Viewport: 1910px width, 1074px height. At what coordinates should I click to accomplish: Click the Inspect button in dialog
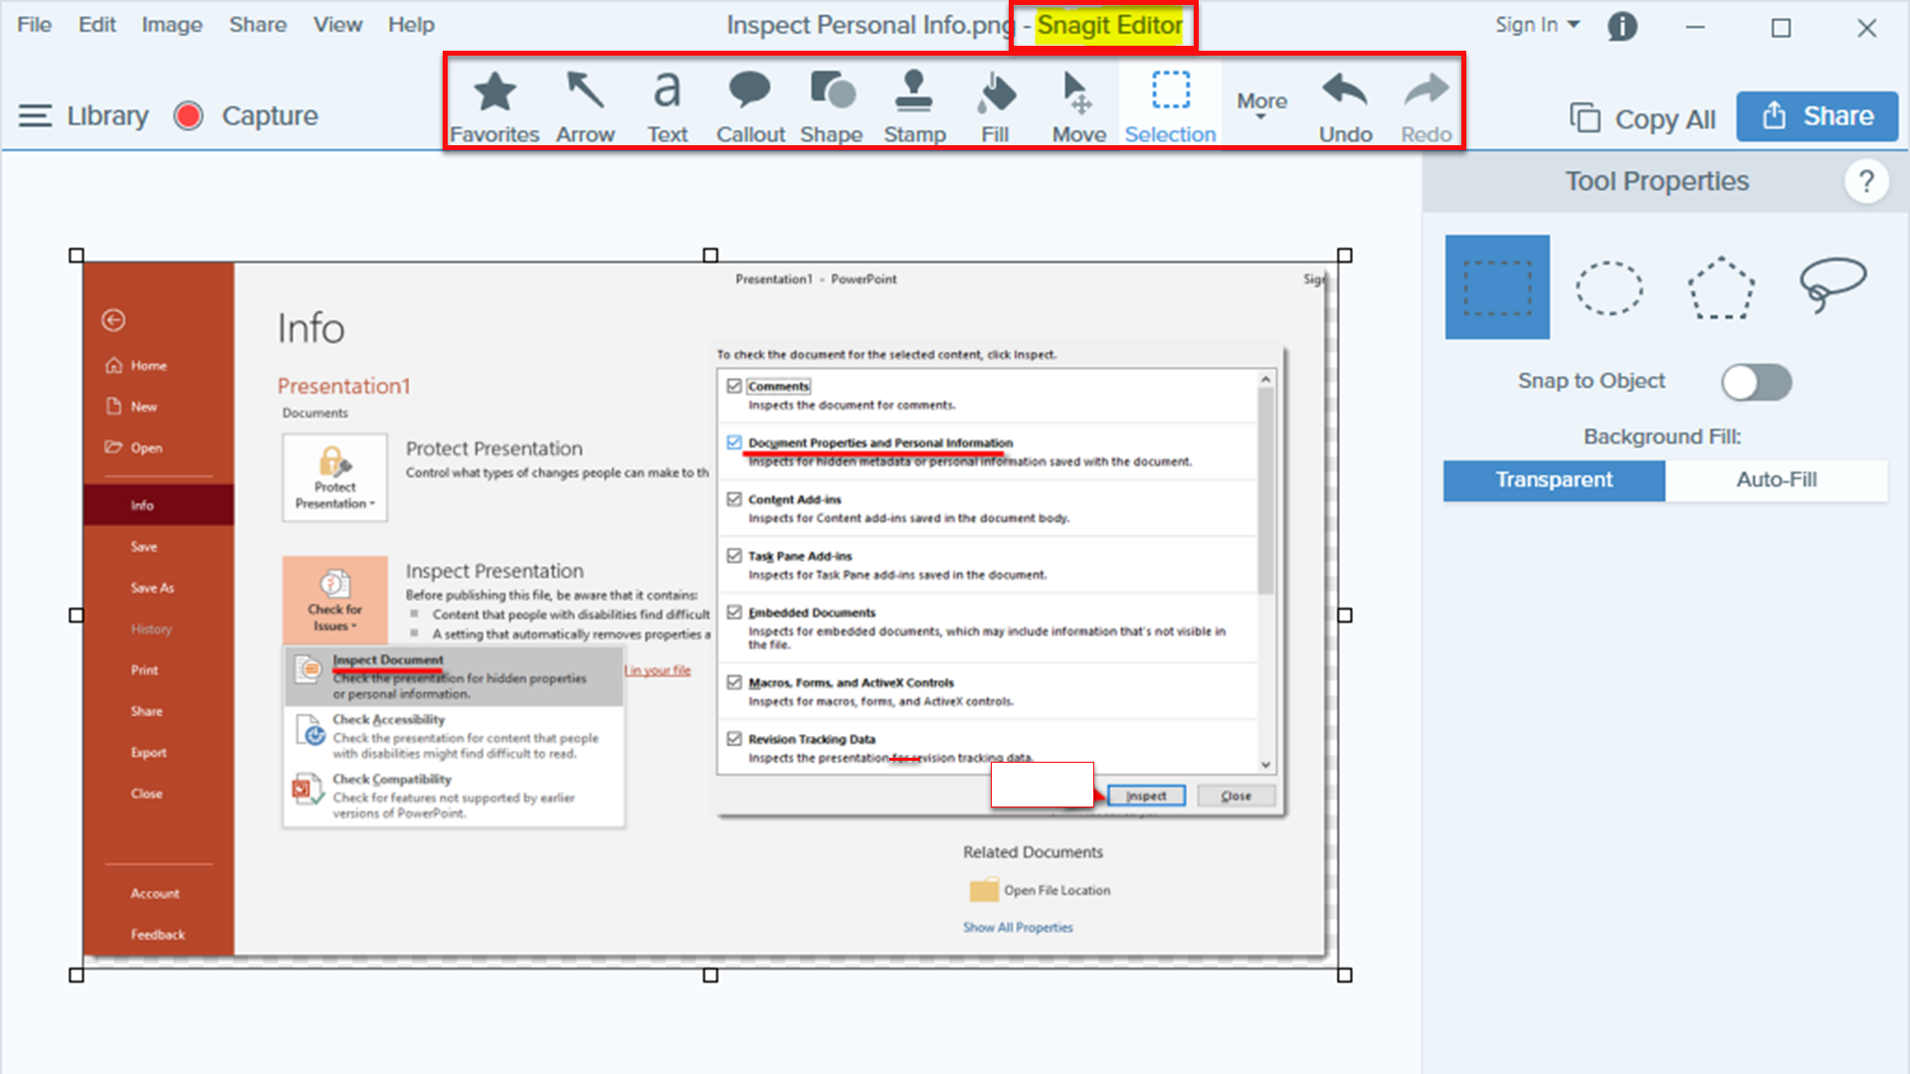click(x=1146, y=796)
